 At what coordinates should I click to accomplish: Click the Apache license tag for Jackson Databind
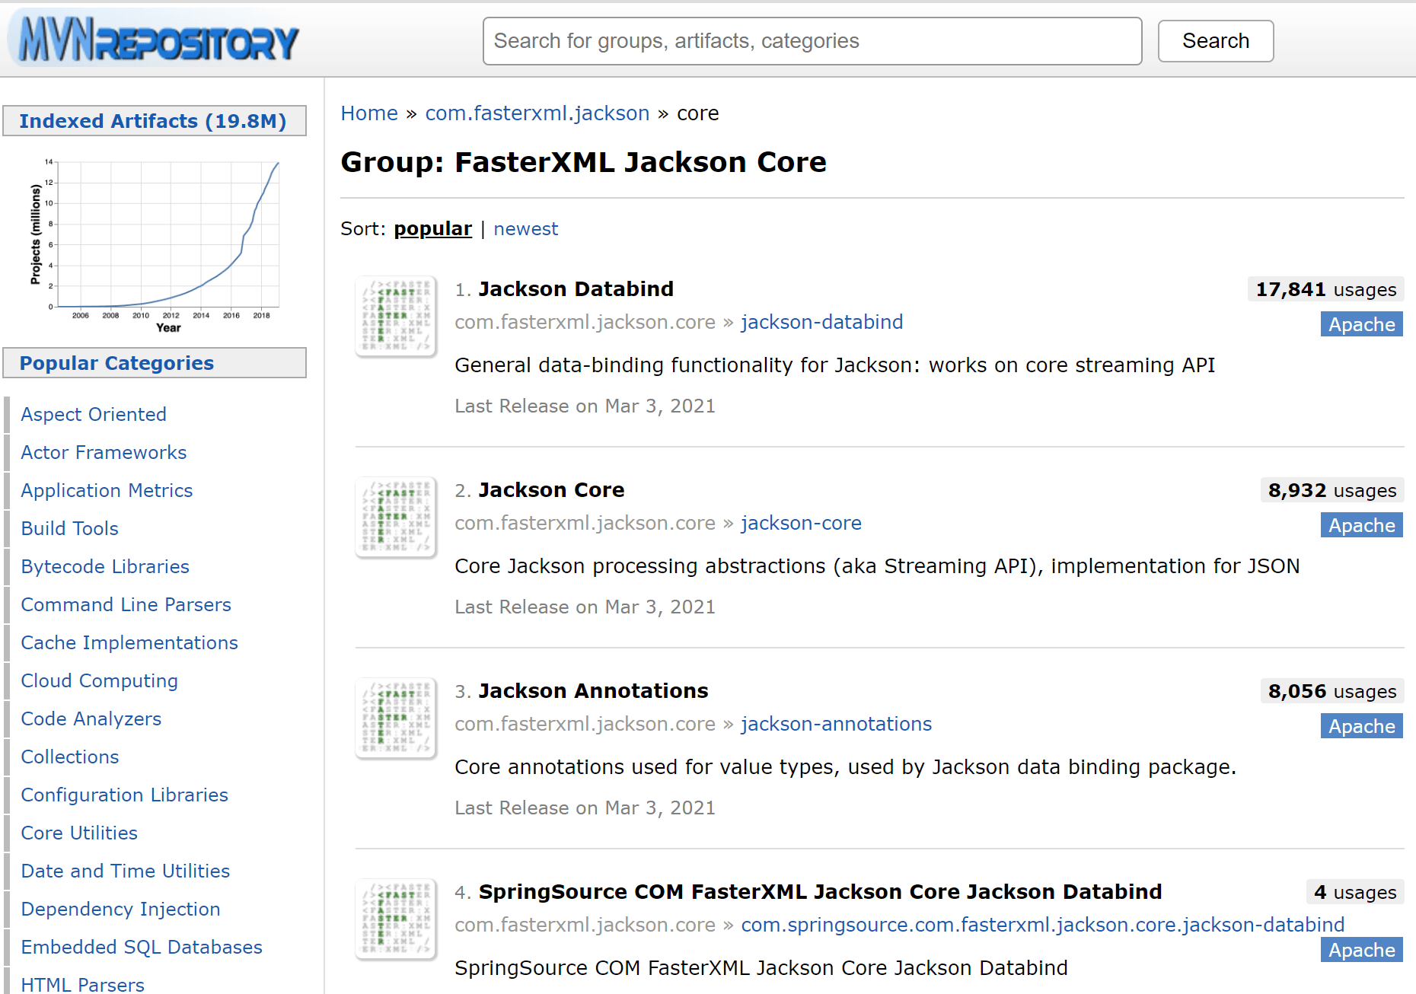pyautogui.click(x=1361, y=323)
